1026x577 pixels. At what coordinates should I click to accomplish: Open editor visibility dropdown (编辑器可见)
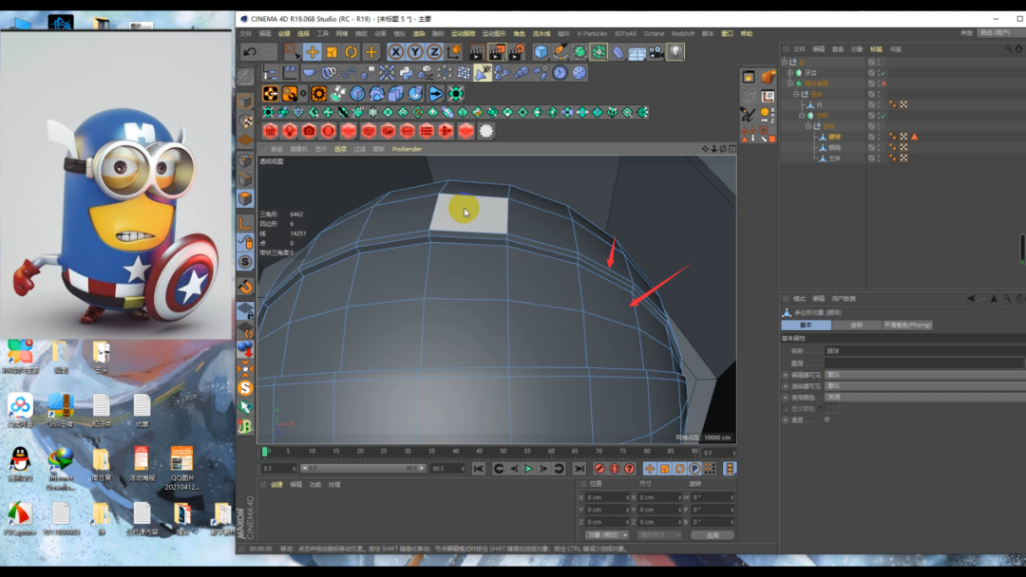point(924,375)
